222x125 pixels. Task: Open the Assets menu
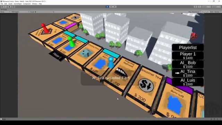pos(10,4)
